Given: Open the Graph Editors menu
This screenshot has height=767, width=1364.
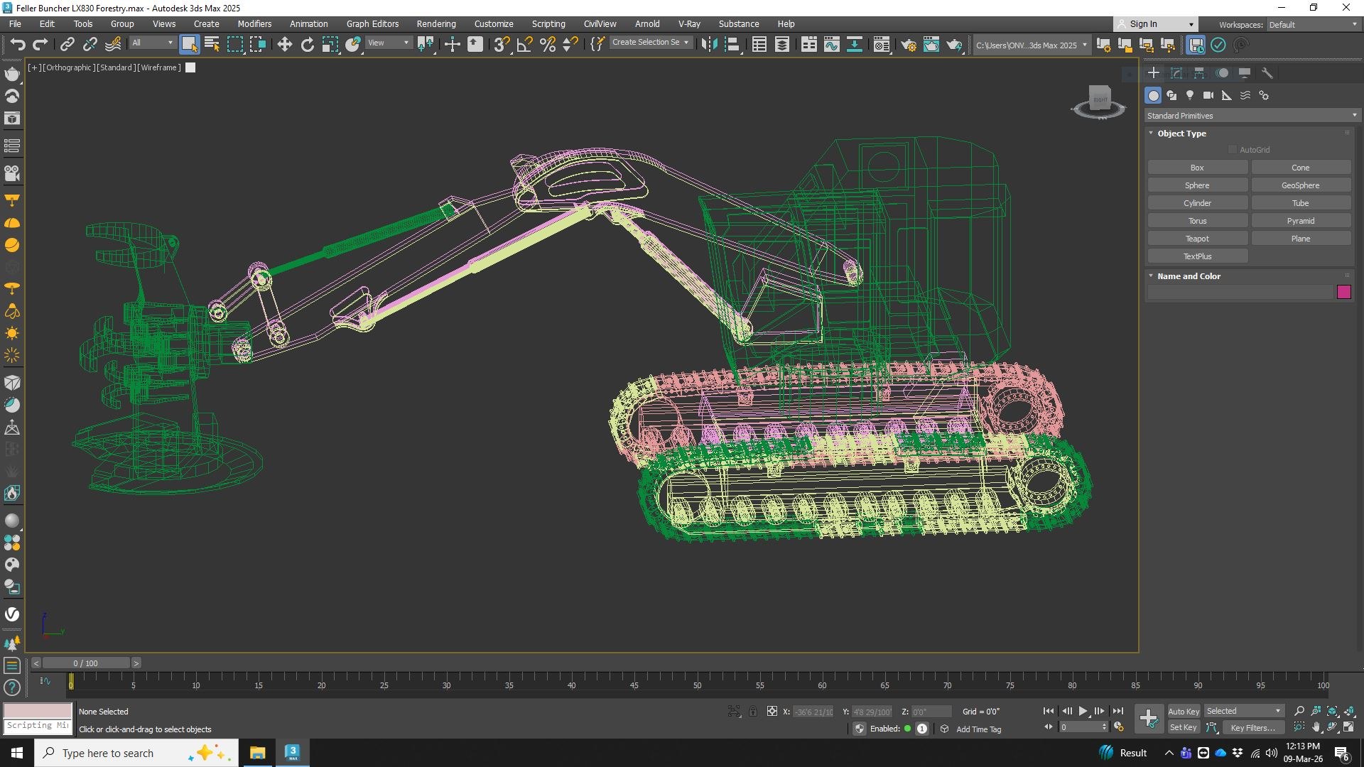Looking at the screenshot, I should click(x=372, y=23).
